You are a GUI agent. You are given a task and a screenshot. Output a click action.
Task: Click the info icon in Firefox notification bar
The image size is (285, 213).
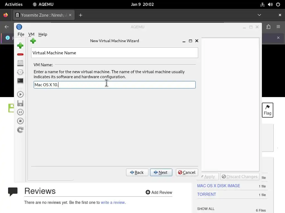(x=8, y=38)
